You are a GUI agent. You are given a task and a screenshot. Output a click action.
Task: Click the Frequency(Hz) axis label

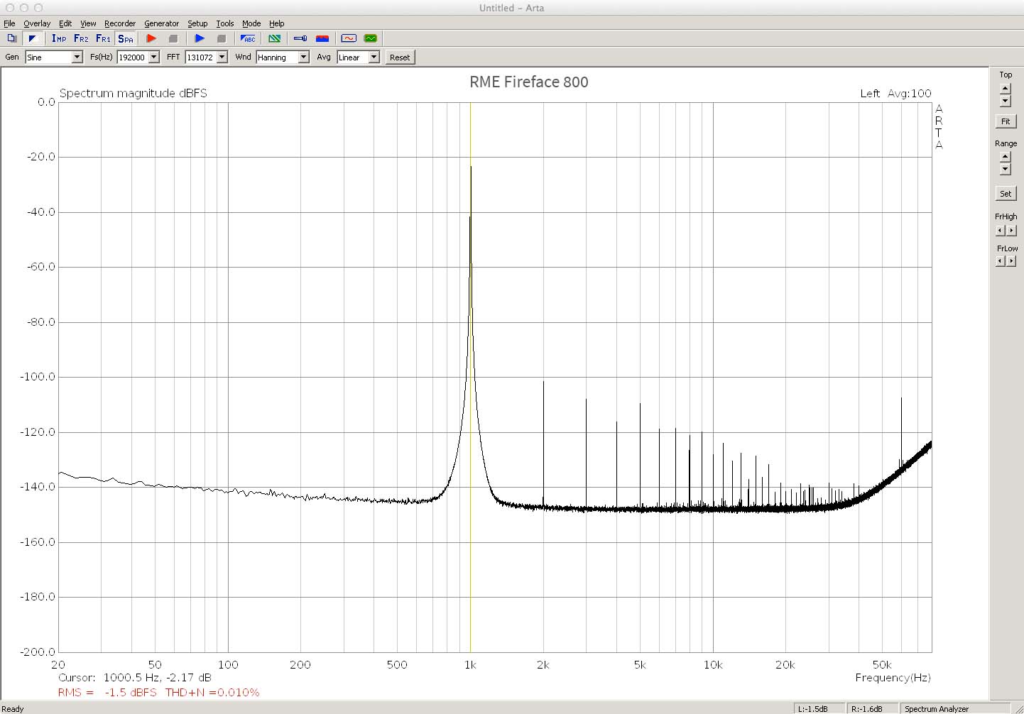pos(893,678)
